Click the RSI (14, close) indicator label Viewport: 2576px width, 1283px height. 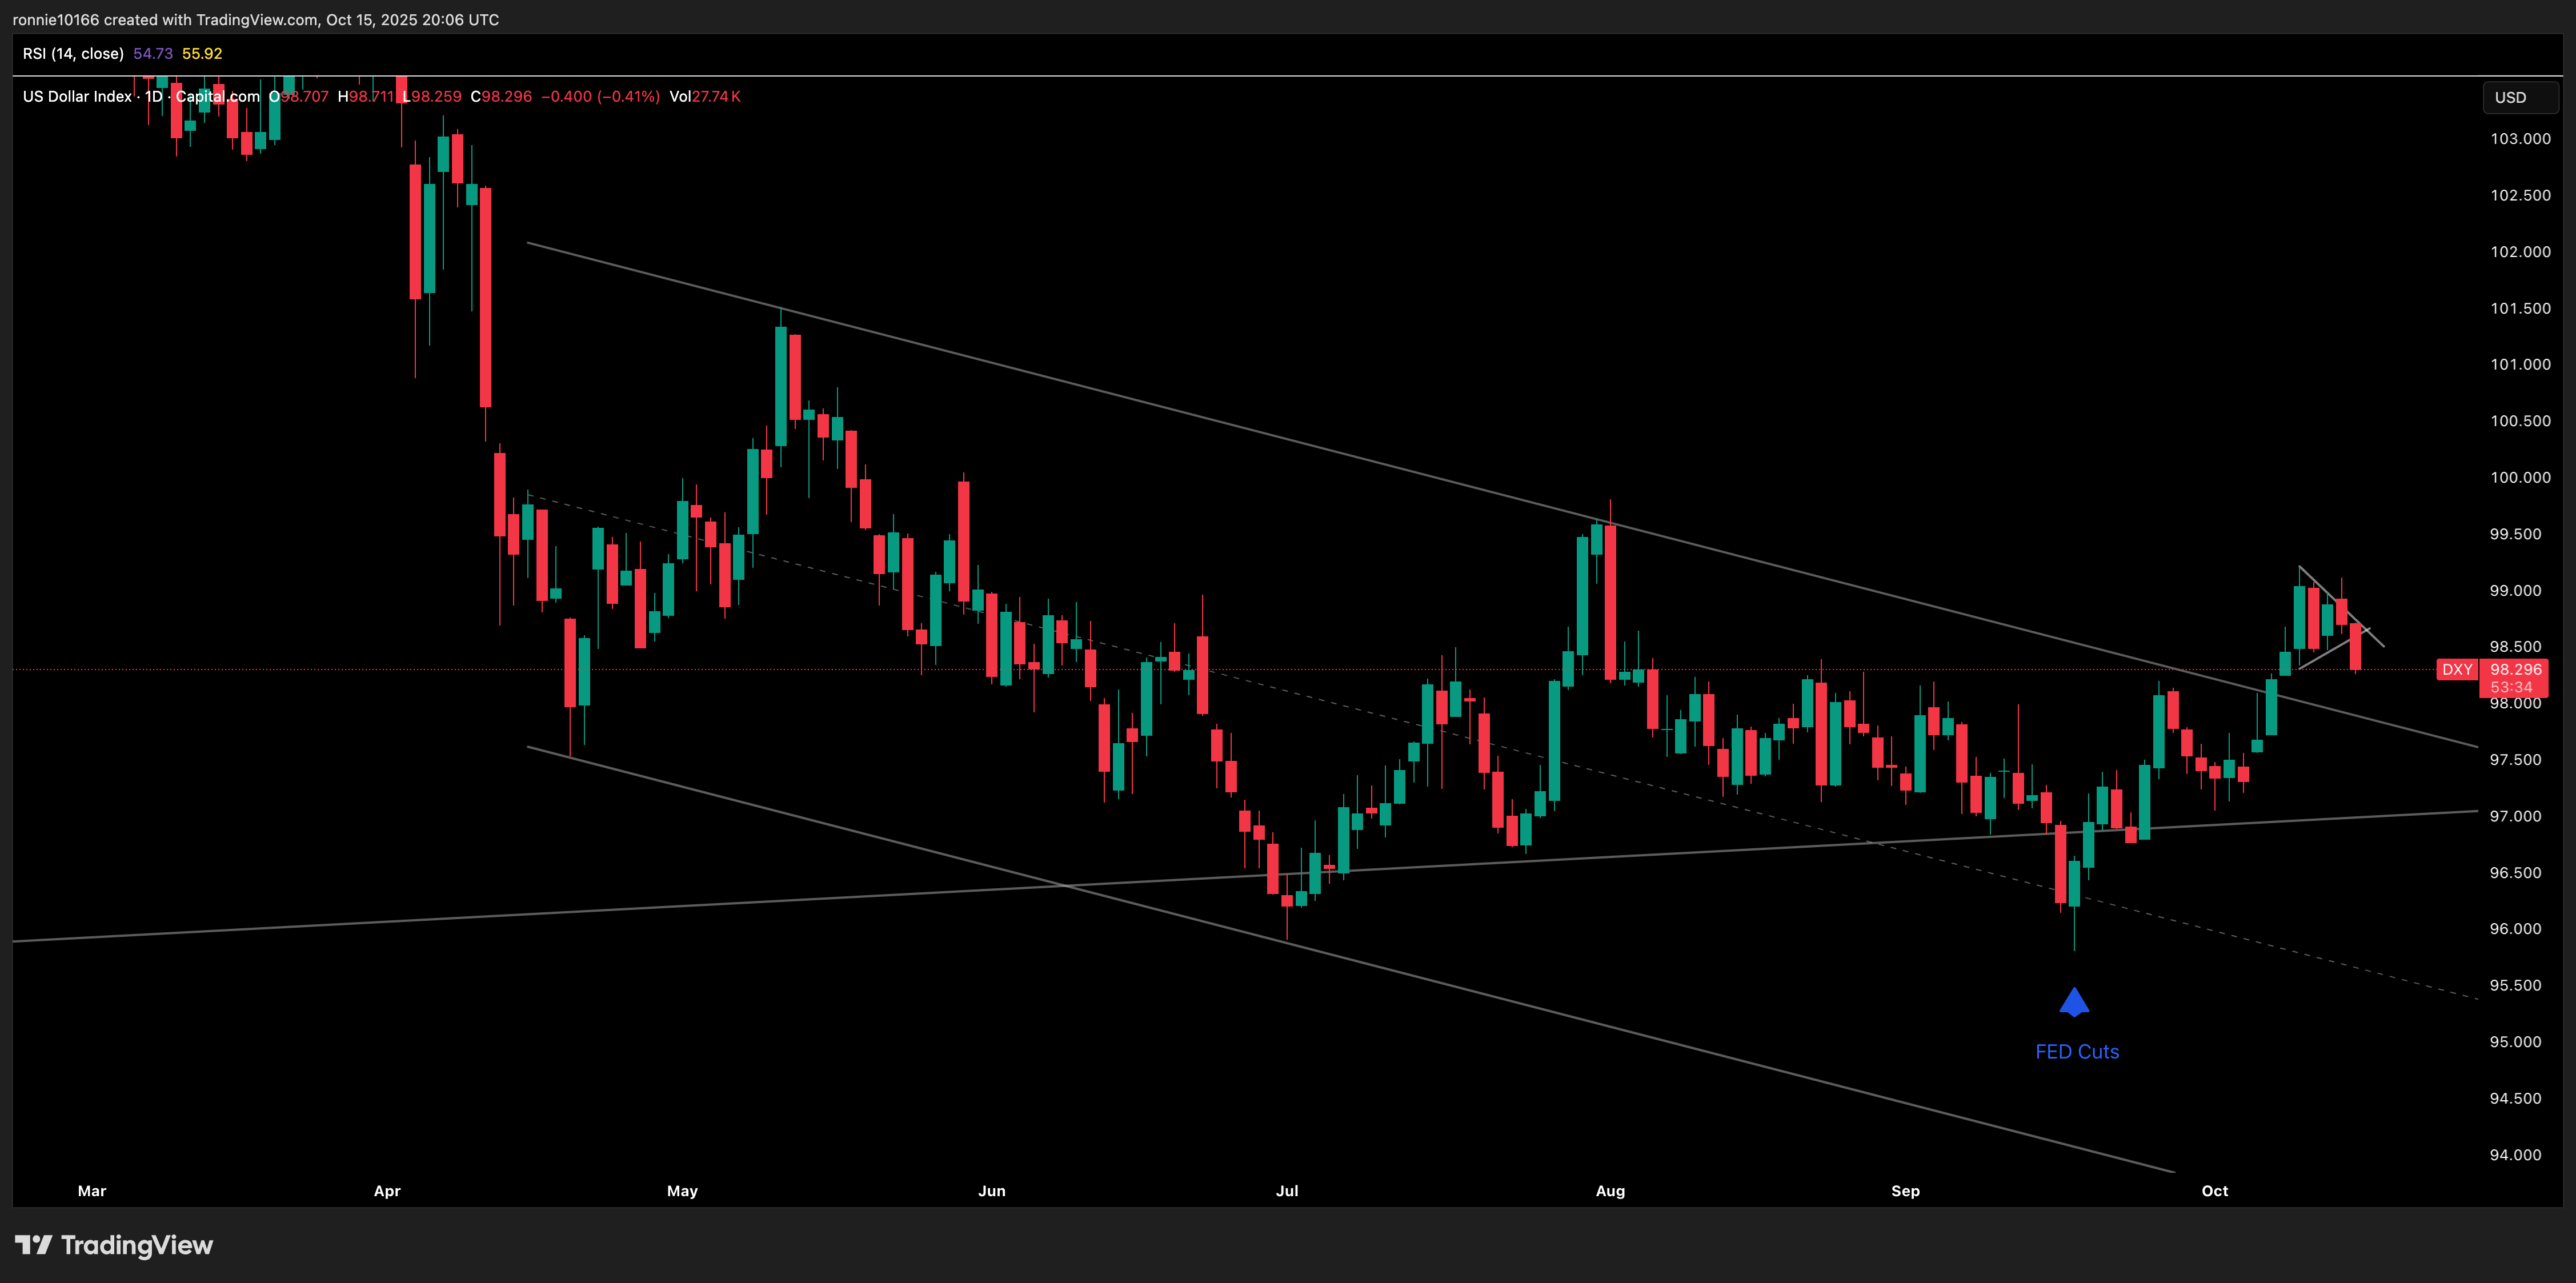pyautogui.click(x=73, y=54)
